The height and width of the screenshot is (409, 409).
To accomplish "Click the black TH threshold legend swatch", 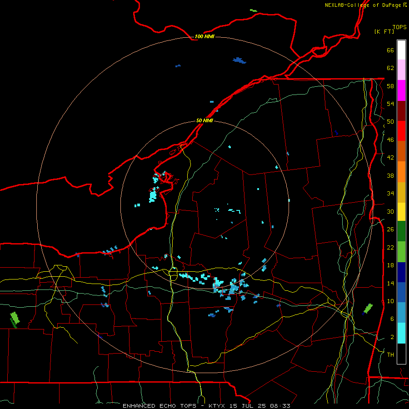I will pyautogui.click(x=401, y=354).
